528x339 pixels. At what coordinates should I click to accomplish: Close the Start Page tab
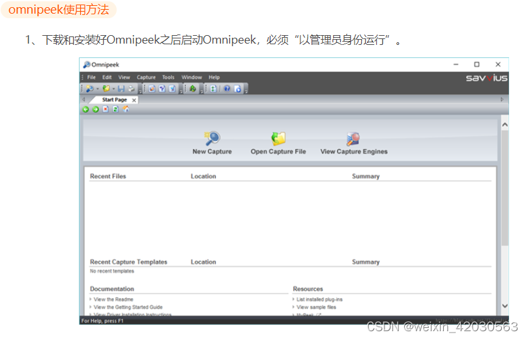[x=134, y=100]
